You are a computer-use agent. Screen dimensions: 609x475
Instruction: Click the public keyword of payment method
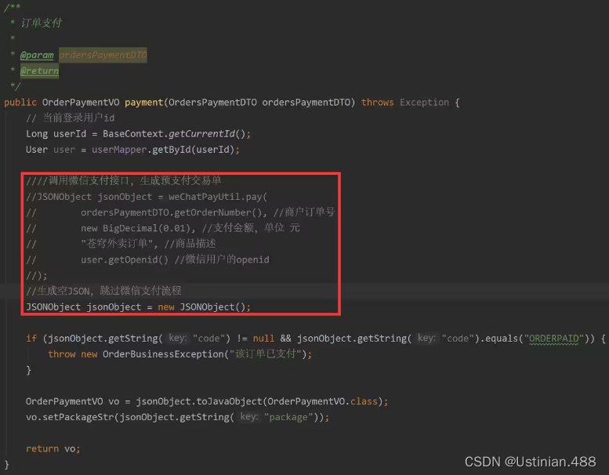(20, 103)
